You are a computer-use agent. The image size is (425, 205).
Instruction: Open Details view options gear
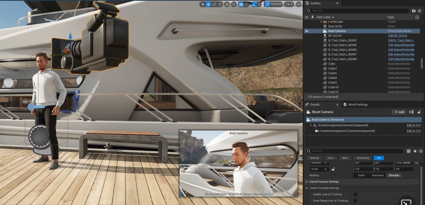tap(421, 151)
